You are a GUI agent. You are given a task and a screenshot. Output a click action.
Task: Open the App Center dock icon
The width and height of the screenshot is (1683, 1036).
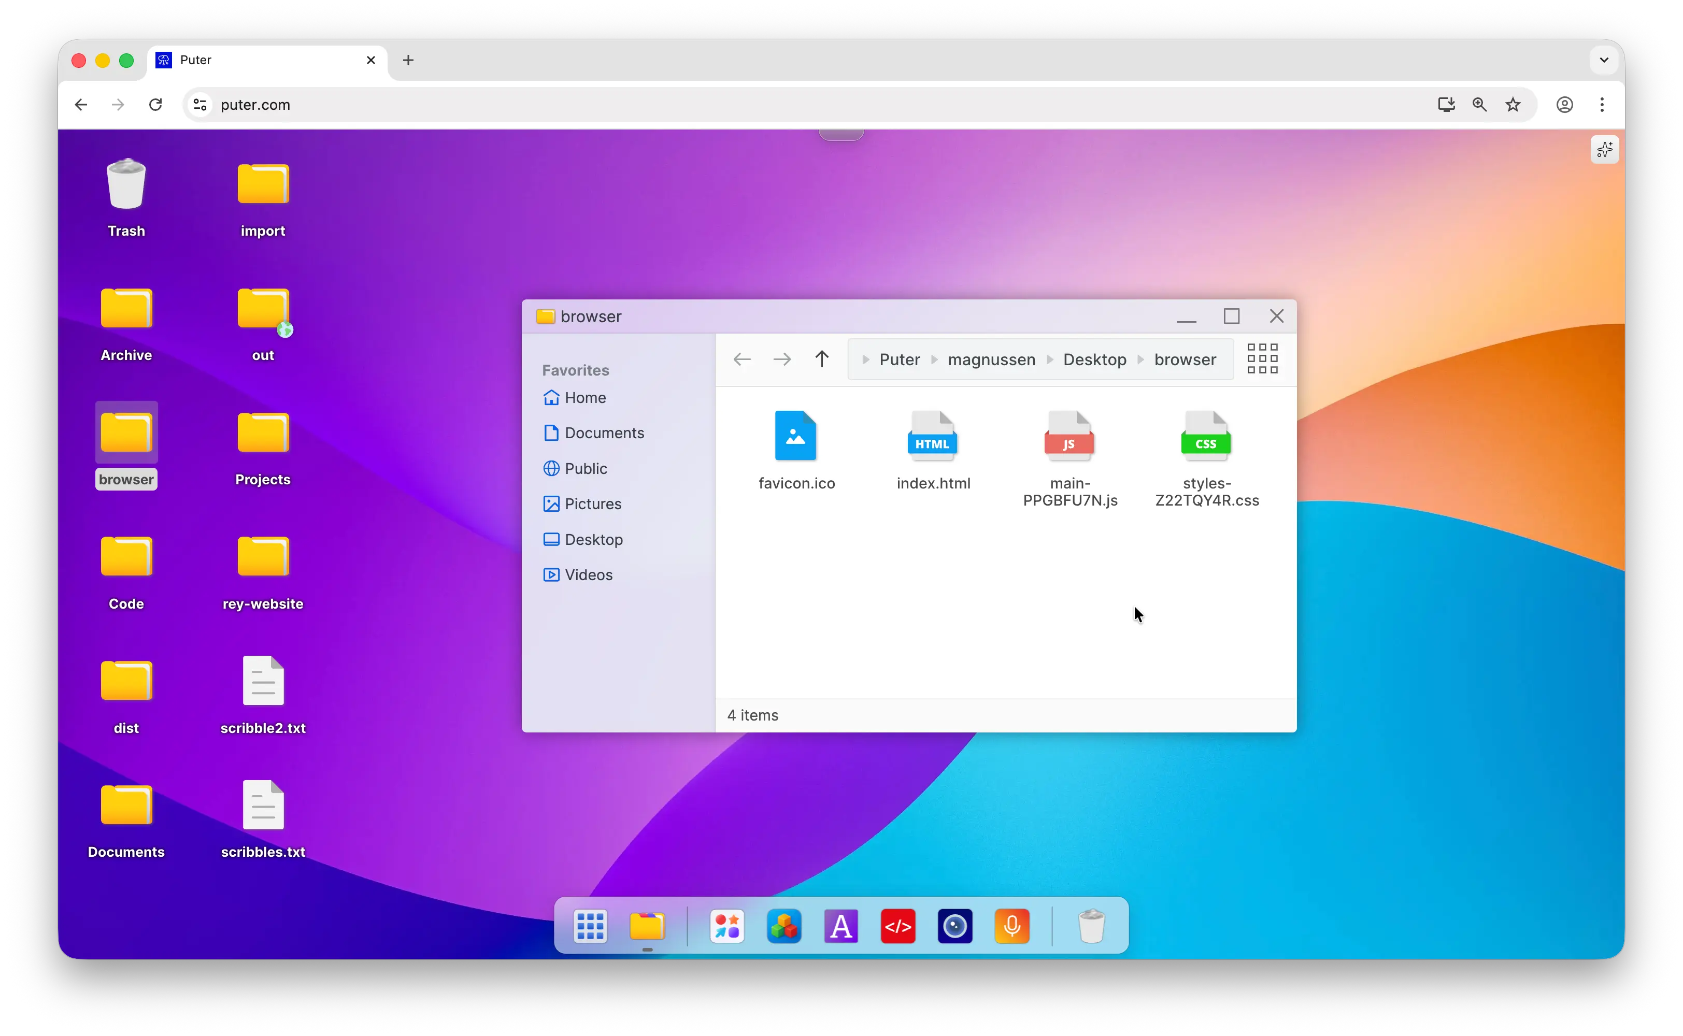click(727, 926)
